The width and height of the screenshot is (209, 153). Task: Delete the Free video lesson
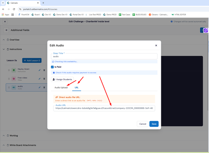[44, 79]
